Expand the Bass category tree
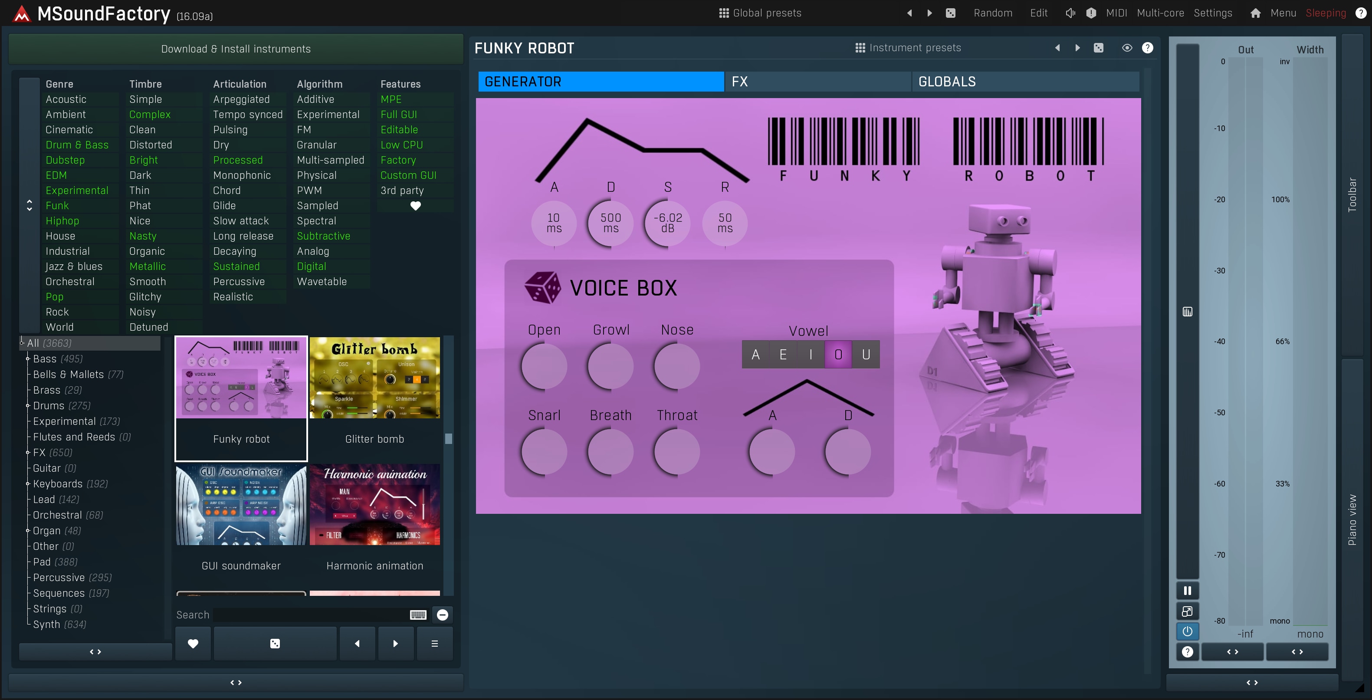The height and width of the screenshot is (700, 1372). [x=28, y=358]
